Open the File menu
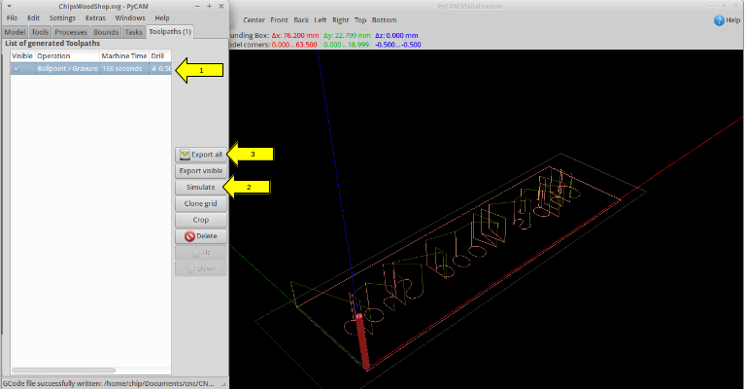 click(x=12, y=18)
